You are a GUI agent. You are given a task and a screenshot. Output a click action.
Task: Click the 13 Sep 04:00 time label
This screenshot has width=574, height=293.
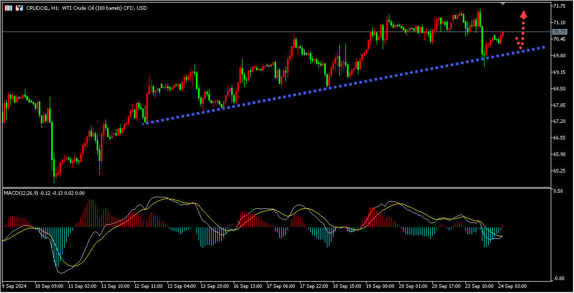pos(182,286)
